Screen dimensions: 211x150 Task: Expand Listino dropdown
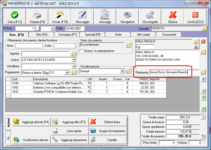pyautogui.click(x=74, y=60)
